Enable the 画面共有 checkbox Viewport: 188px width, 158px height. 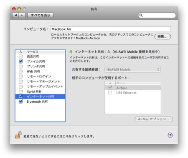click(20, 57)
